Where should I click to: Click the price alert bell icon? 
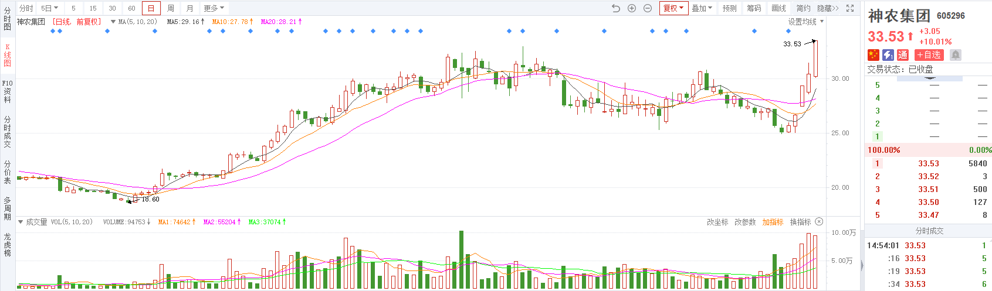[956, 55]
